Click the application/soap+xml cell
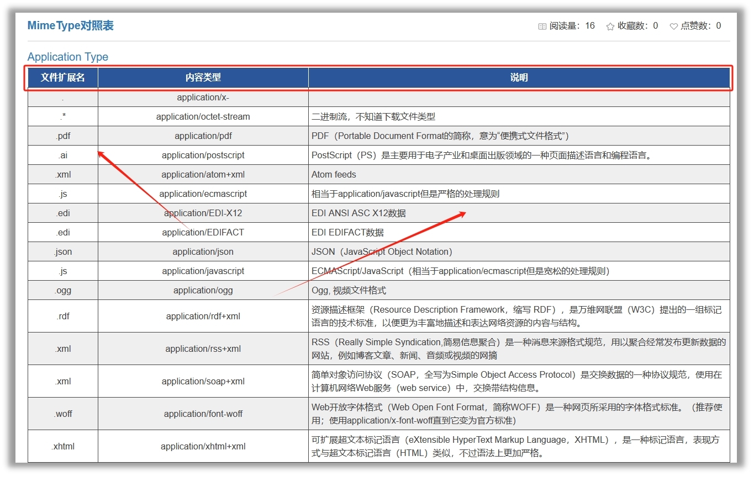The height and width of the screenshot is (477, 754). pos(203,381)
